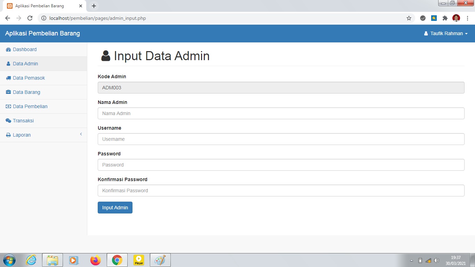Bookmark the page with the star icon
Viewport: 475px width, 267px height.
(x=409, y=18)
